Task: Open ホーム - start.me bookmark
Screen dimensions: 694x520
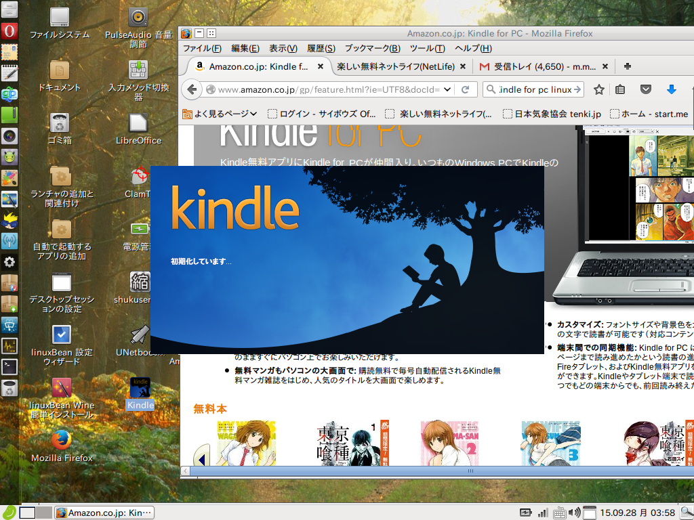Action: (649, 114)
